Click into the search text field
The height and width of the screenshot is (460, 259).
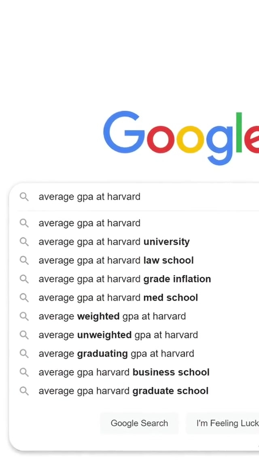(x=162, y=197)
